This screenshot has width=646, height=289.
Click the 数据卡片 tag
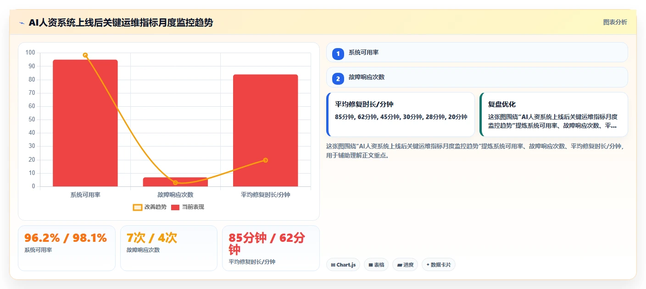[x=439, y=265]
